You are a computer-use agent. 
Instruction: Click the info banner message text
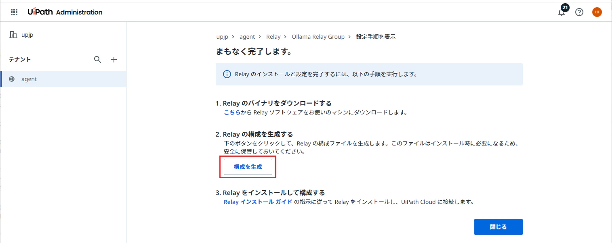[x=326, y=74]
